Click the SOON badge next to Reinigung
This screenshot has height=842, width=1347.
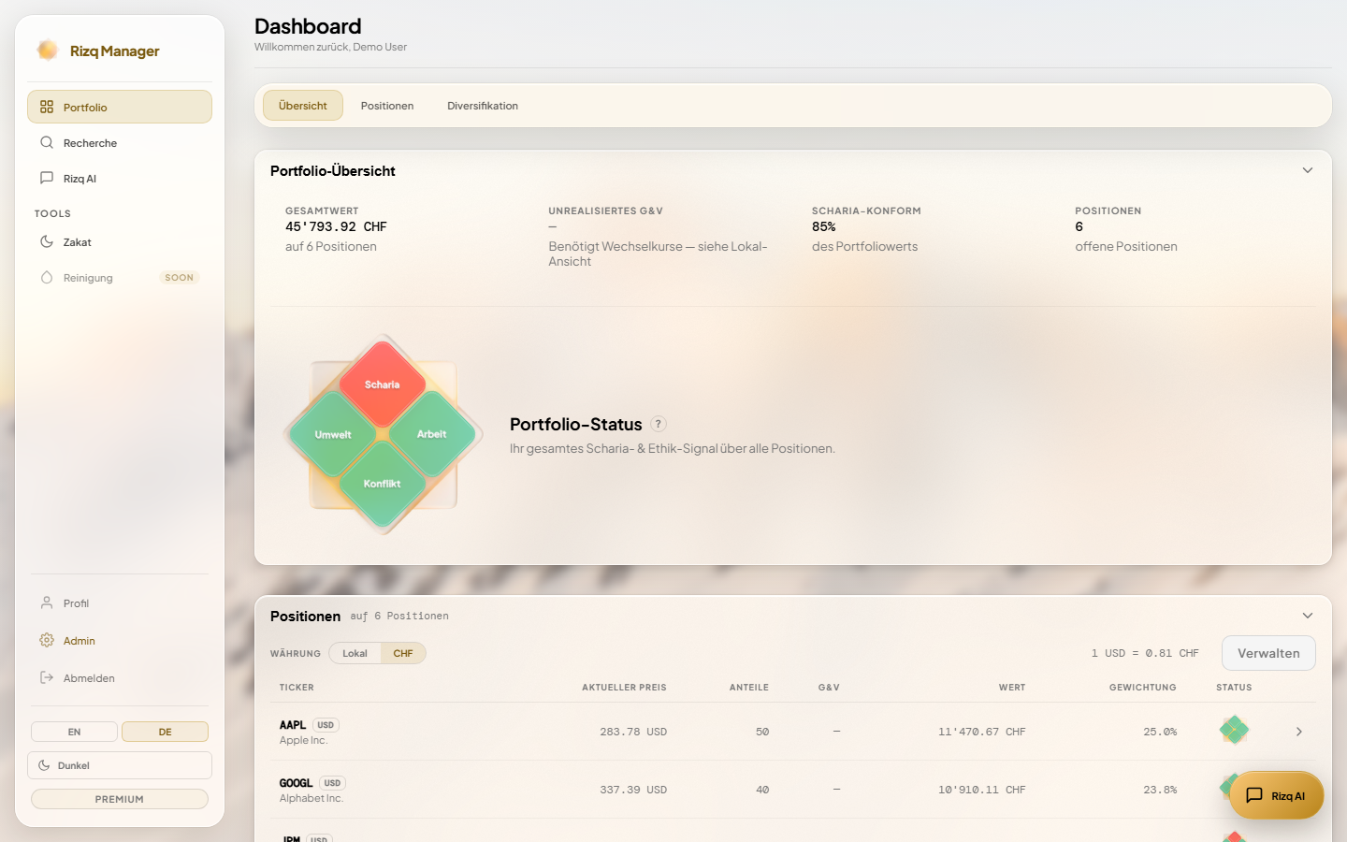point(180,278)
